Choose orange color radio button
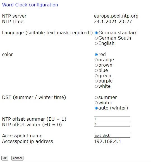Screen dimensions: 151x163 pyautogui.click(x=96, y=60)
